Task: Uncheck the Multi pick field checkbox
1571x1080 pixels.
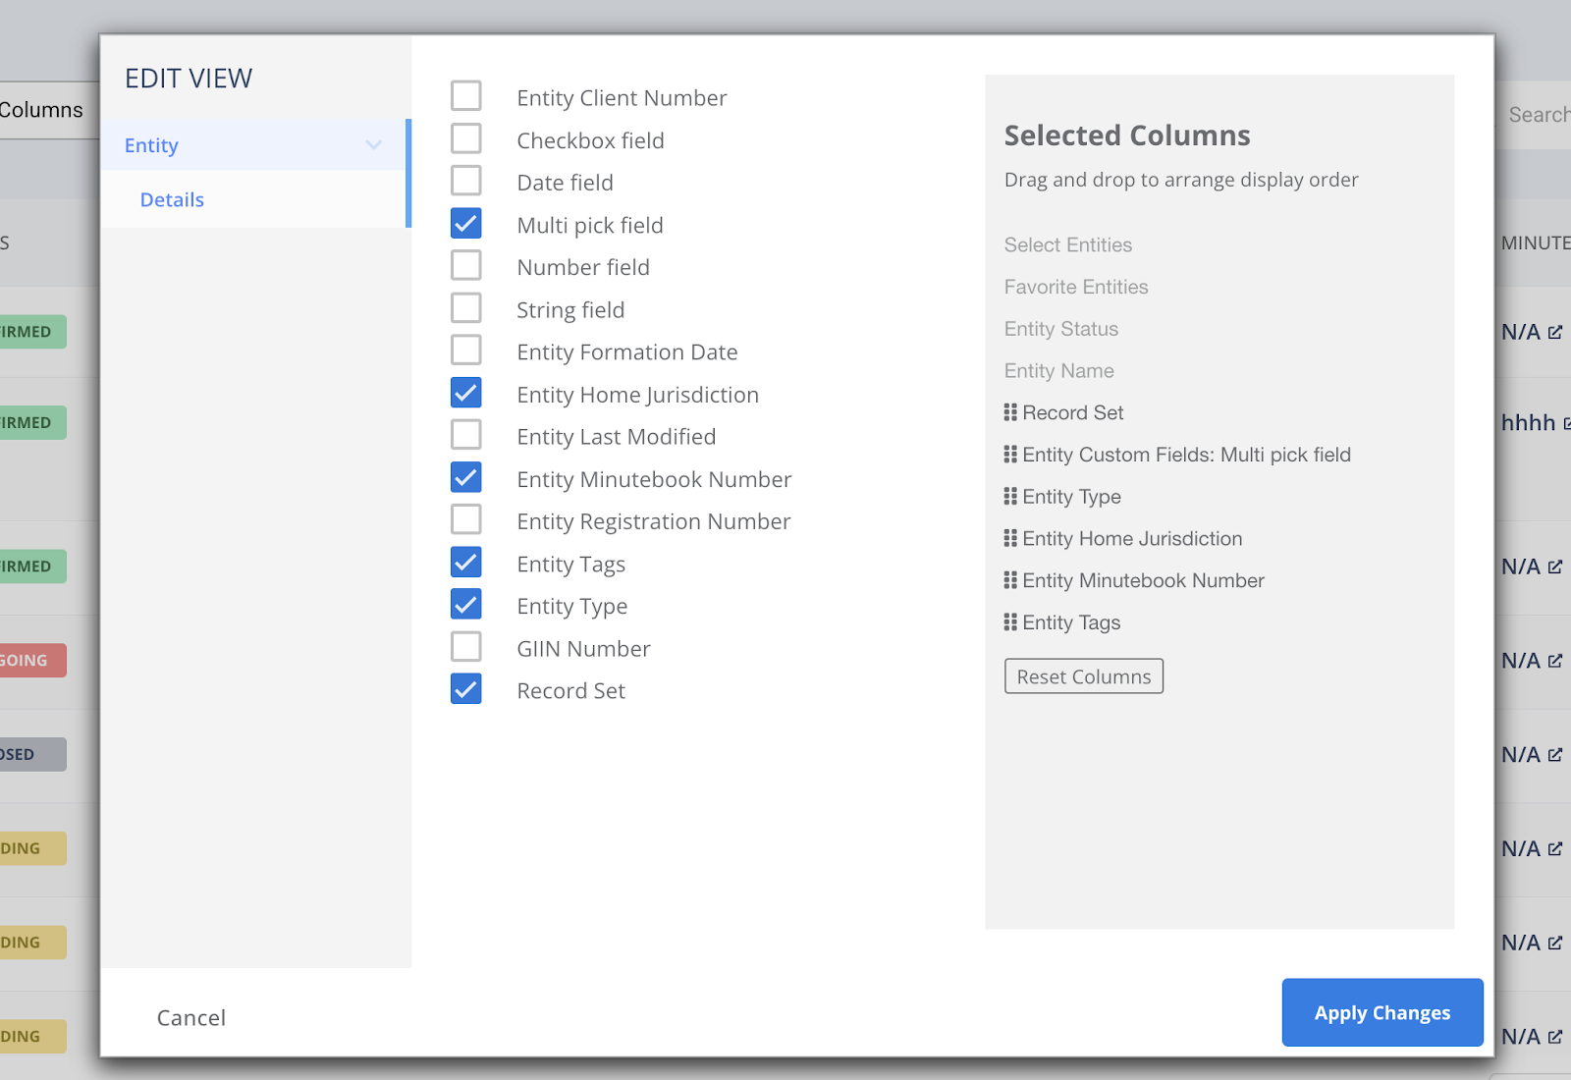Action: tap(466, 224)
